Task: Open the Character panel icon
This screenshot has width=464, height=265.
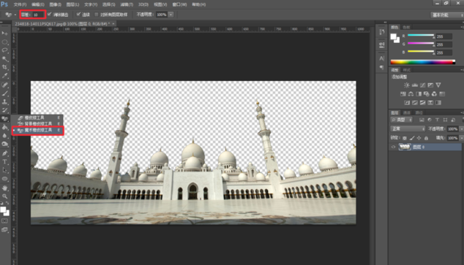Action: (382, 58)
